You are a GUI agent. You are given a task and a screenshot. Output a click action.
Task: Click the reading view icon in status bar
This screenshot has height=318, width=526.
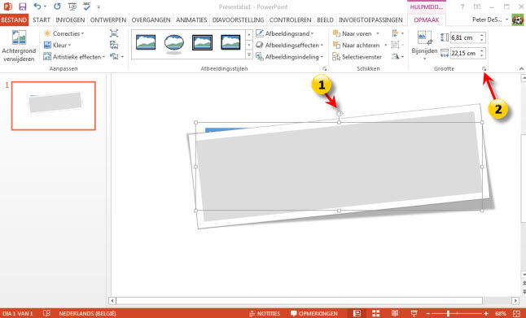tap(395, 313)
